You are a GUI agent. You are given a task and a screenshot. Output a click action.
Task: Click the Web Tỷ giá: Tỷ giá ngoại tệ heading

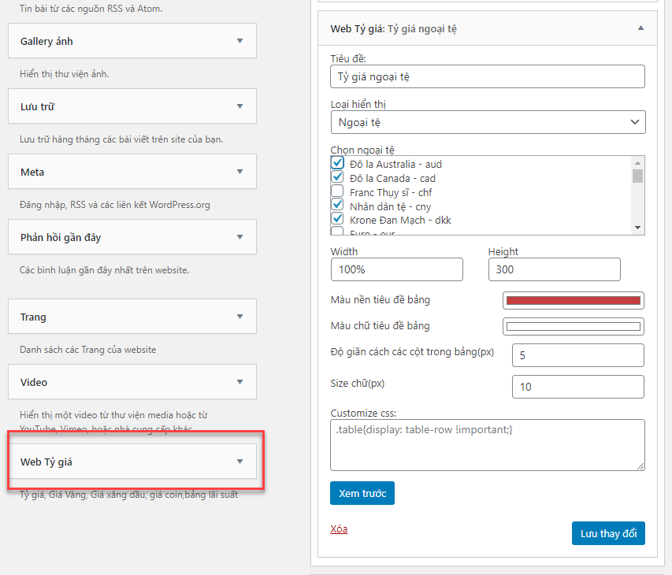(x=393, y=29)
